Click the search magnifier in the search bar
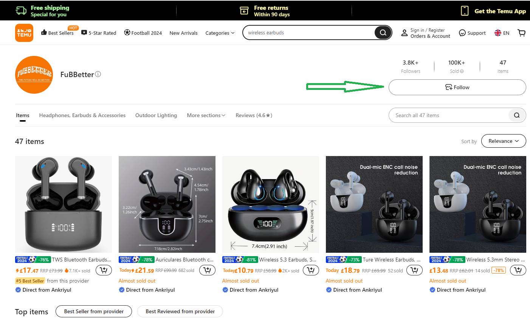Screen dimensions: 530x320 coord(383,32)
